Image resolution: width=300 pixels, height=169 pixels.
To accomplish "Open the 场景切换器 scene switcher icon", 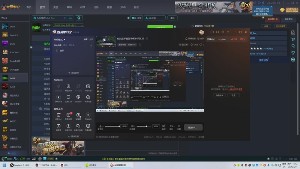I will point(78,126).
